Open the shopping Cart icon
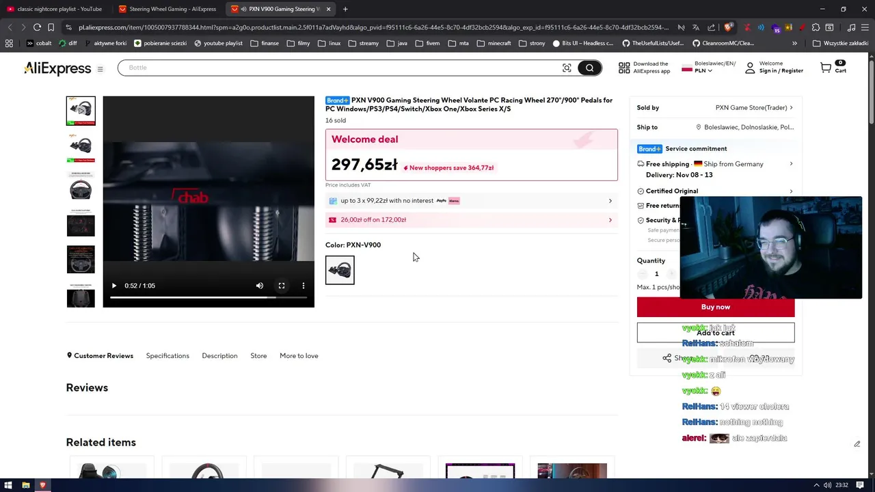This screenshot has width=875, height=492. 826,68
